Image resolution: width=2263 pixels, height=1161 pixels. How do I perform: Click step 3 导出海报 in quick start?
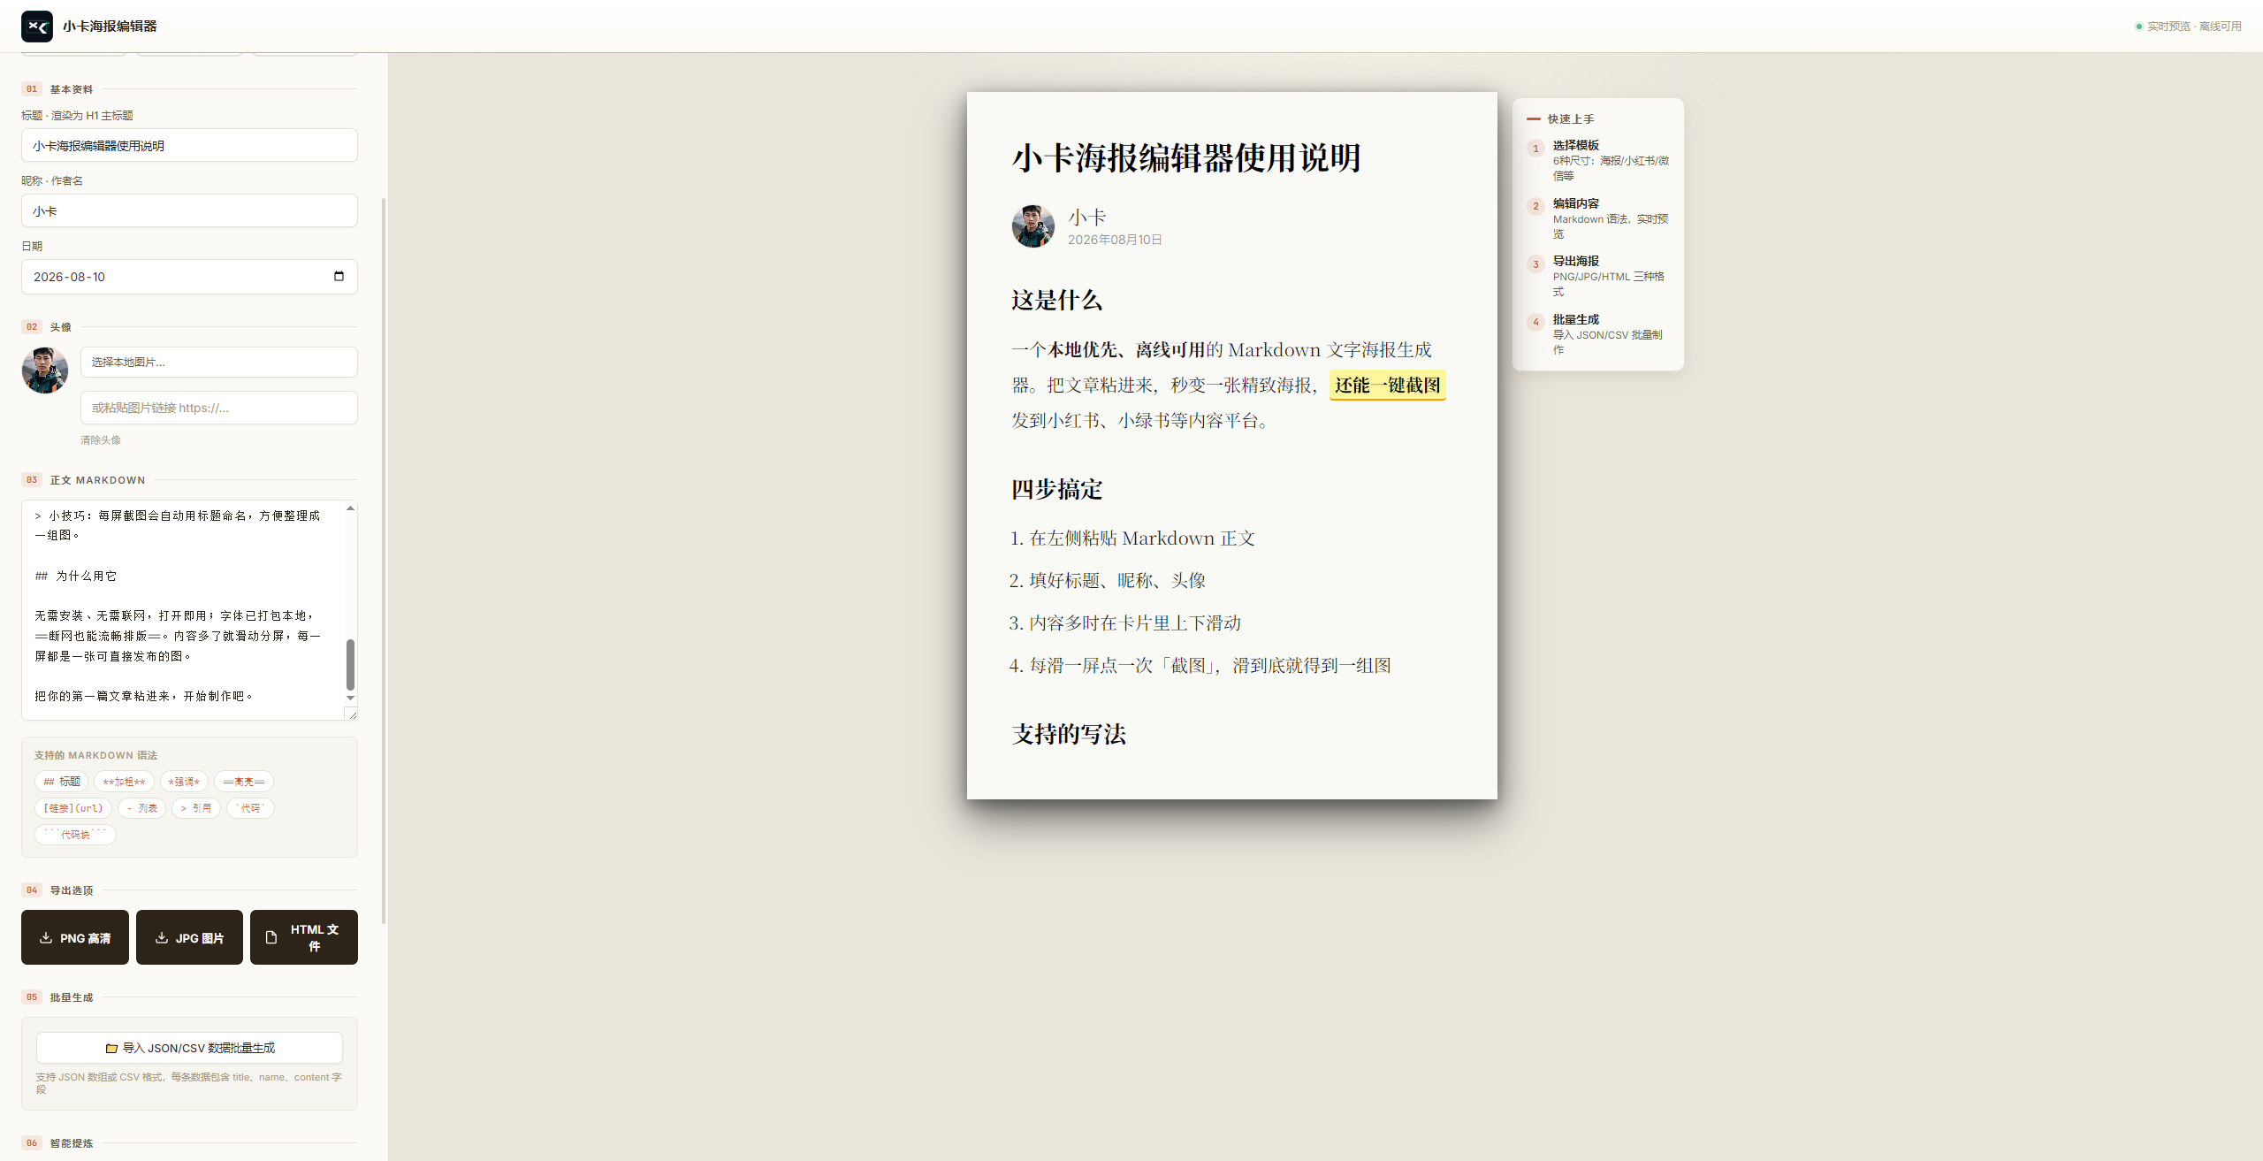(1598, 276)
